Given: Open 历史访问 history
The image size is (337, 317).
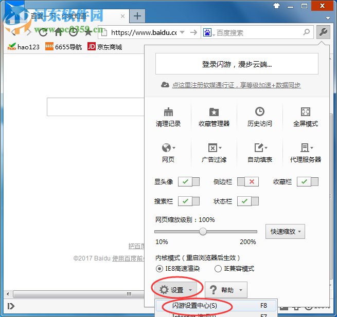Looking at the screenshot, I should (260, 117).
